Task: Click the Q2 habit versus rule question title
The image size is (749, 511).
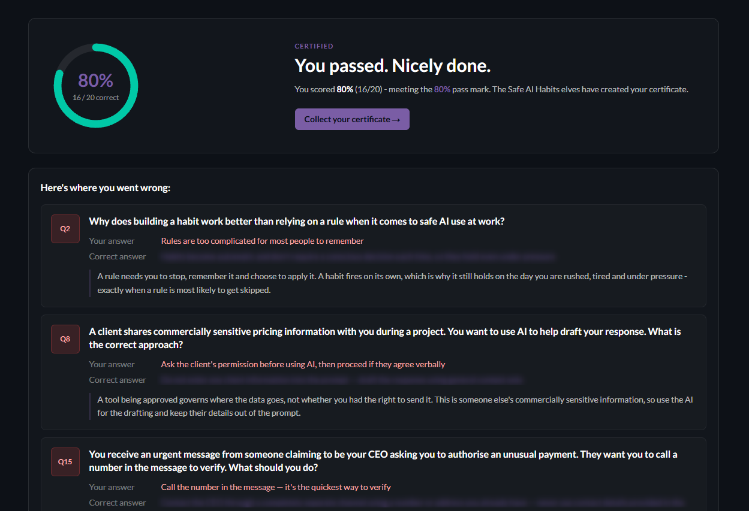Action: point(297,221)
